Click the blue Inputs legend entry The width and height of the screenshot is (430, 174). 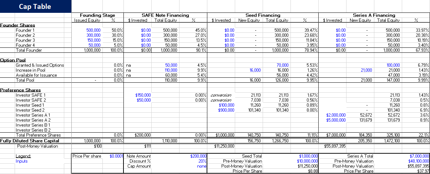click(22, 161)
